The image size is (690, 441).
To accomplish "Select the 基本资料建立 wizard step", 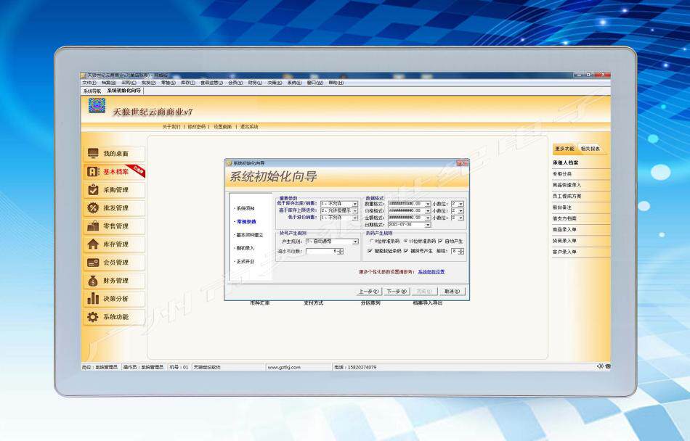I will [248, 235].
